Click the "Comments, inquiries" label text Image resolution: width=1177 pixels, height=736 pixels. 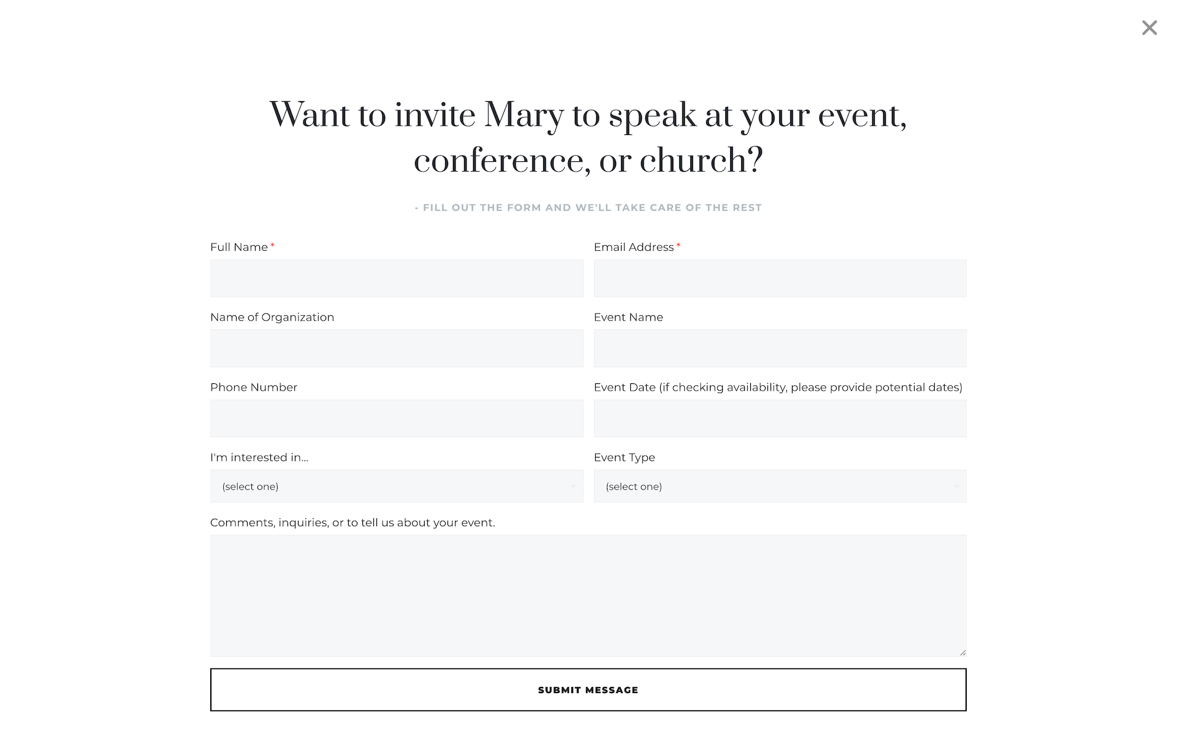(x=352, y=523)
